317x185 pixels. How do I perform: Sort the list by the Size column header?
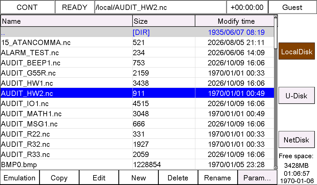(x=164, y=21)
